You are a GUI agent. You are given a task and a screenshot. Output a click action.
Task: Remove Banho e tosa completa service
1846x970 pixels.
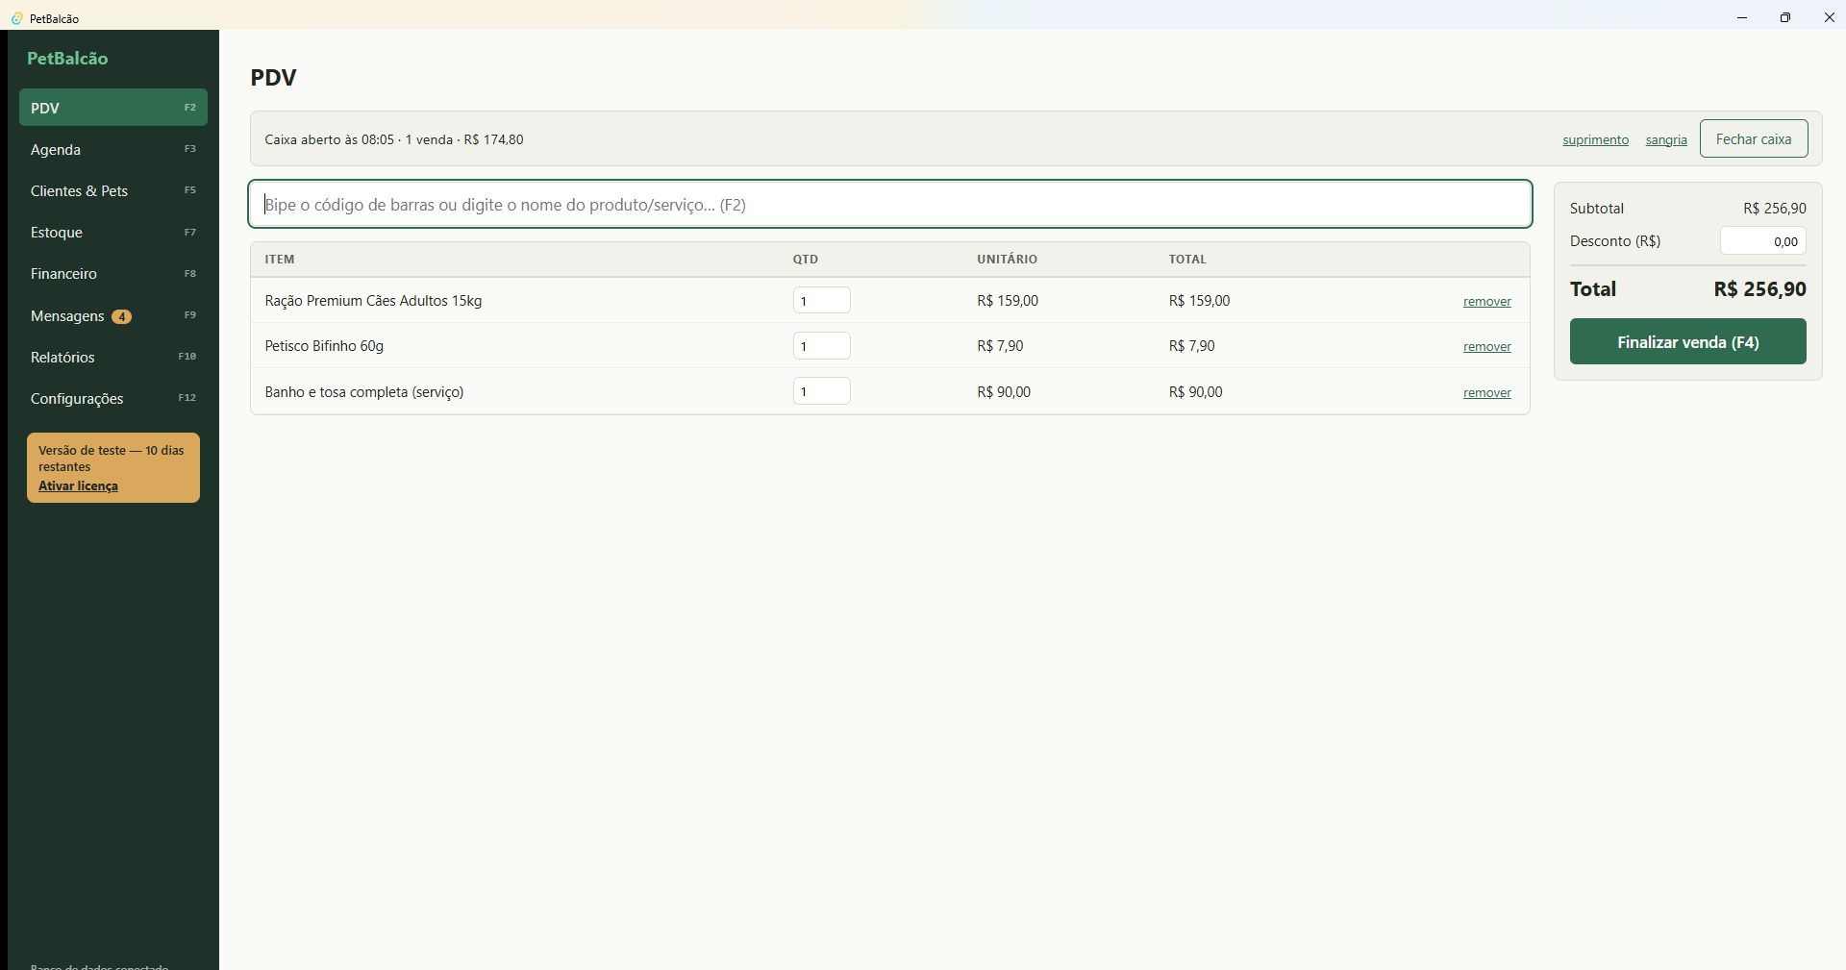point(1486,392)
